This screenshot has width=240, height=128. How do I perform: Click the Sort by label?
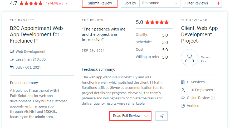[x=130, y=3]
